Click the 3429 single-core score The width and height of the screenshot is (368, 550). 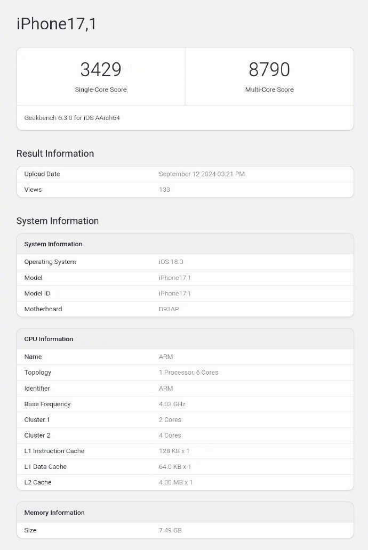[101, 70]
